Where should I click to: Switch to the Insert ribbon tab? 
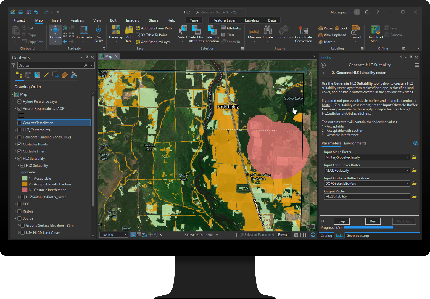[x=56, y=20]
